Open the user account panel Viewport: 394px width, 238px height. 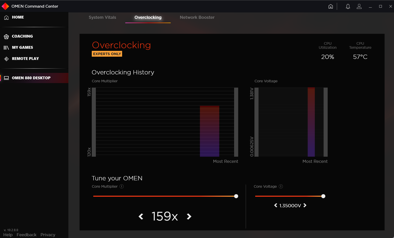[x=359, y=6]
